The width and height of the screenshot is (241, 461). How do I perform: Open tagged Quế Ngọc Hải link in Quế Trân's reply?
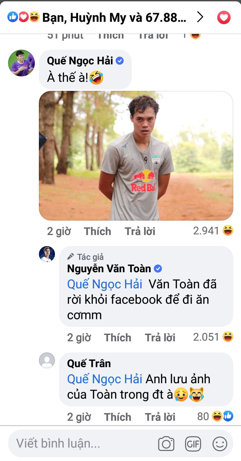pos(105,379)
